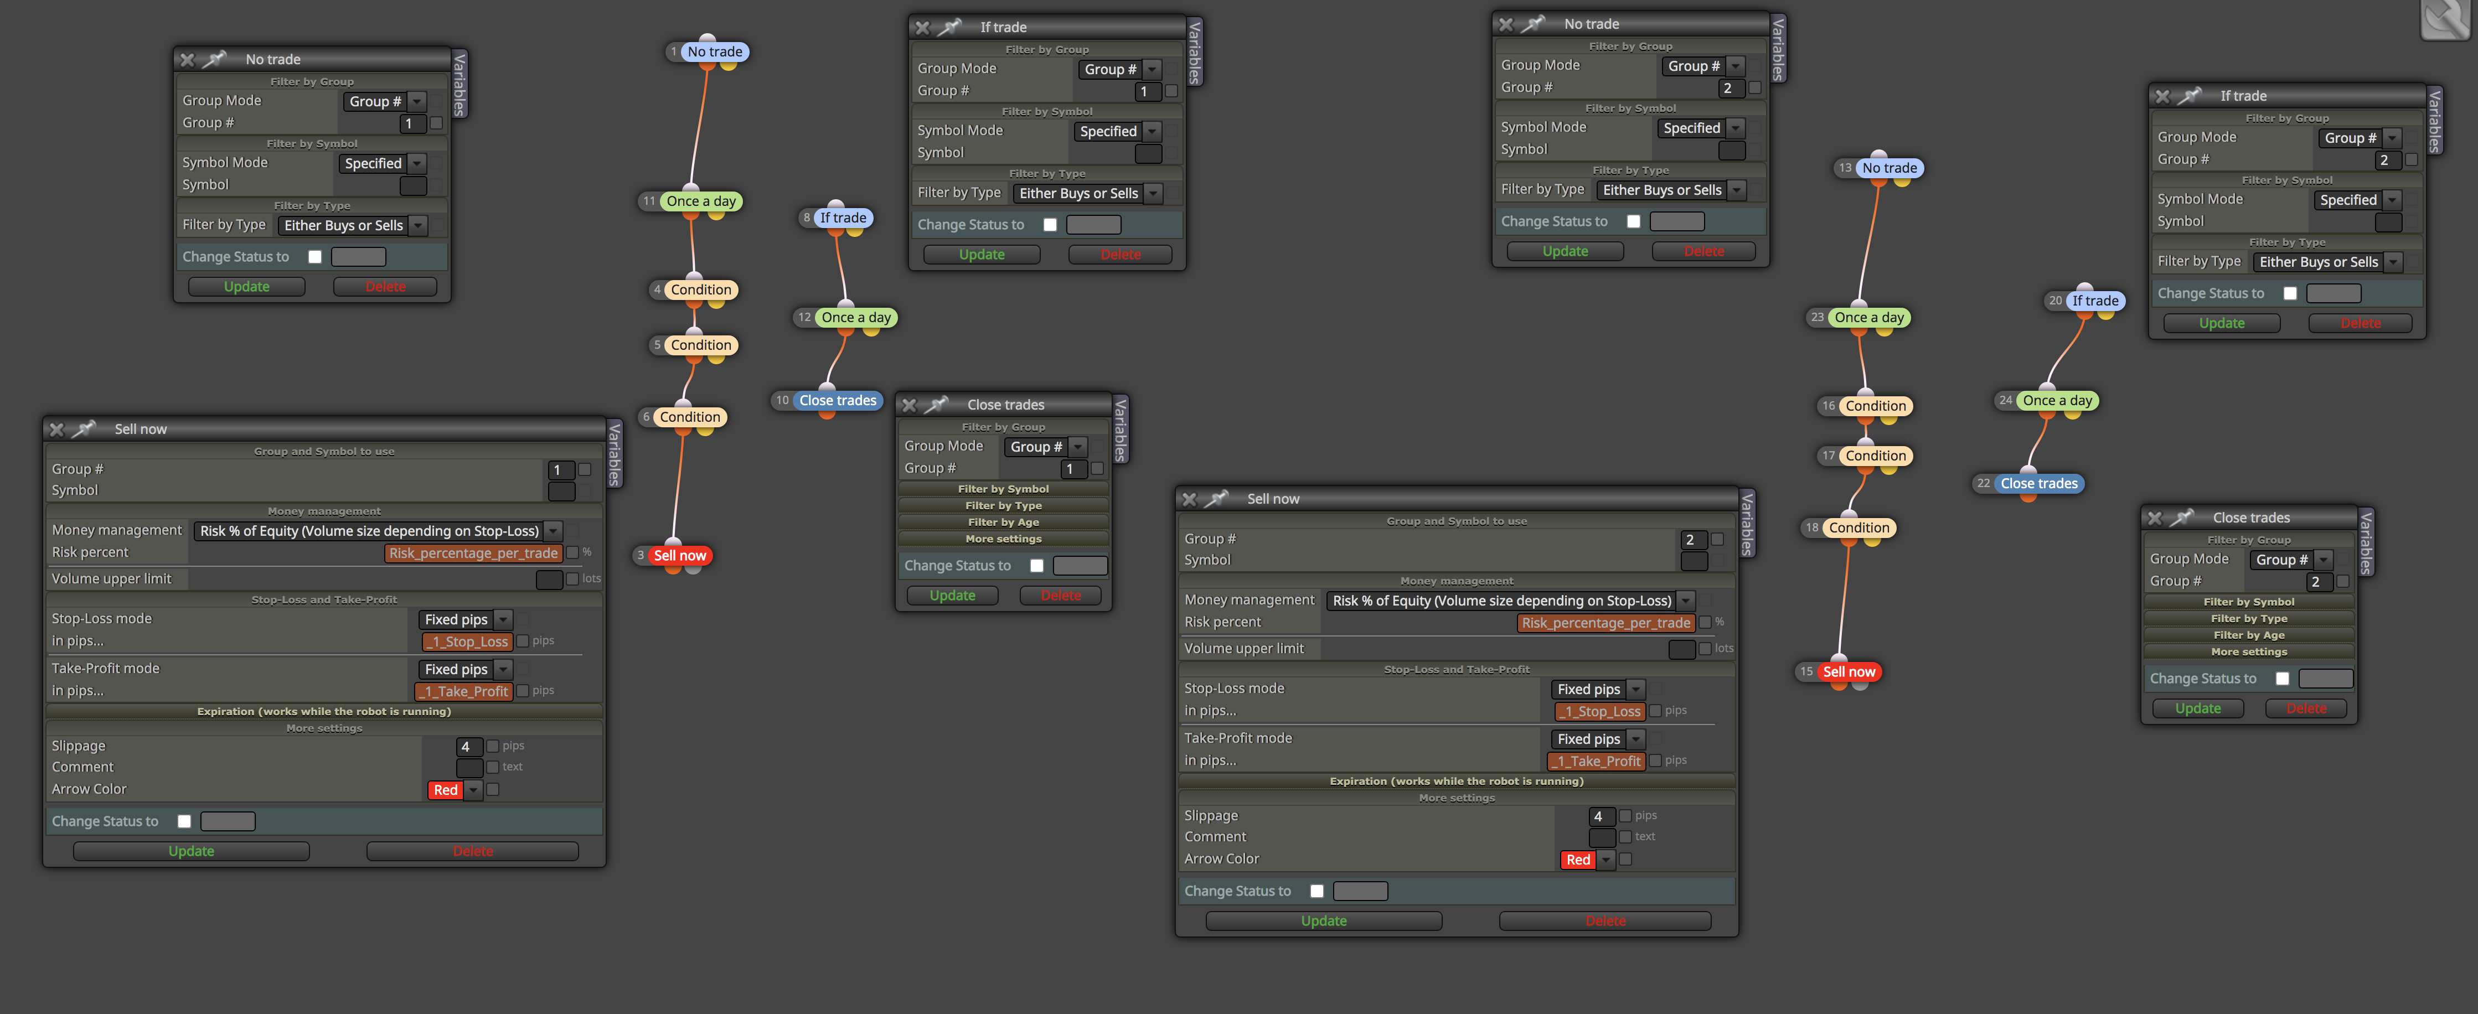
Task: Click Delete in Group 2 Close trades panel
Action: click(2306, 709)
